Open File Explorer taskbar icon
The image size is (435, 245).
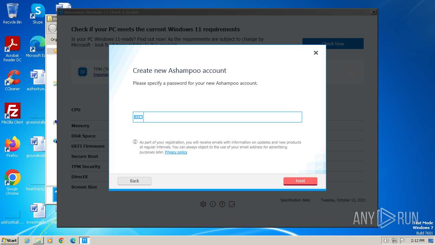pos(38,241)
